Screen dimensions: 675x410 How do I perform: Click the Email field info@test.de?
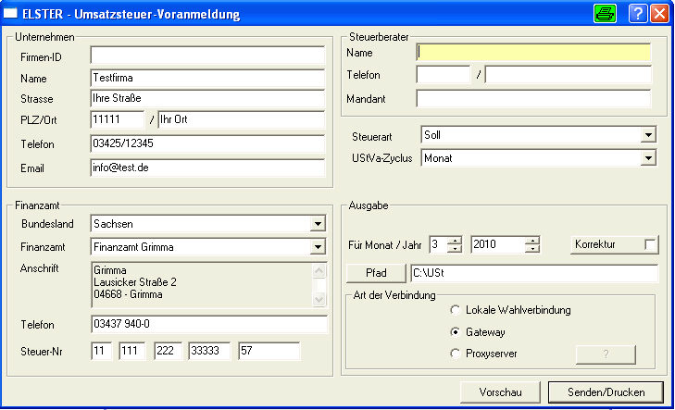[208, 168]
